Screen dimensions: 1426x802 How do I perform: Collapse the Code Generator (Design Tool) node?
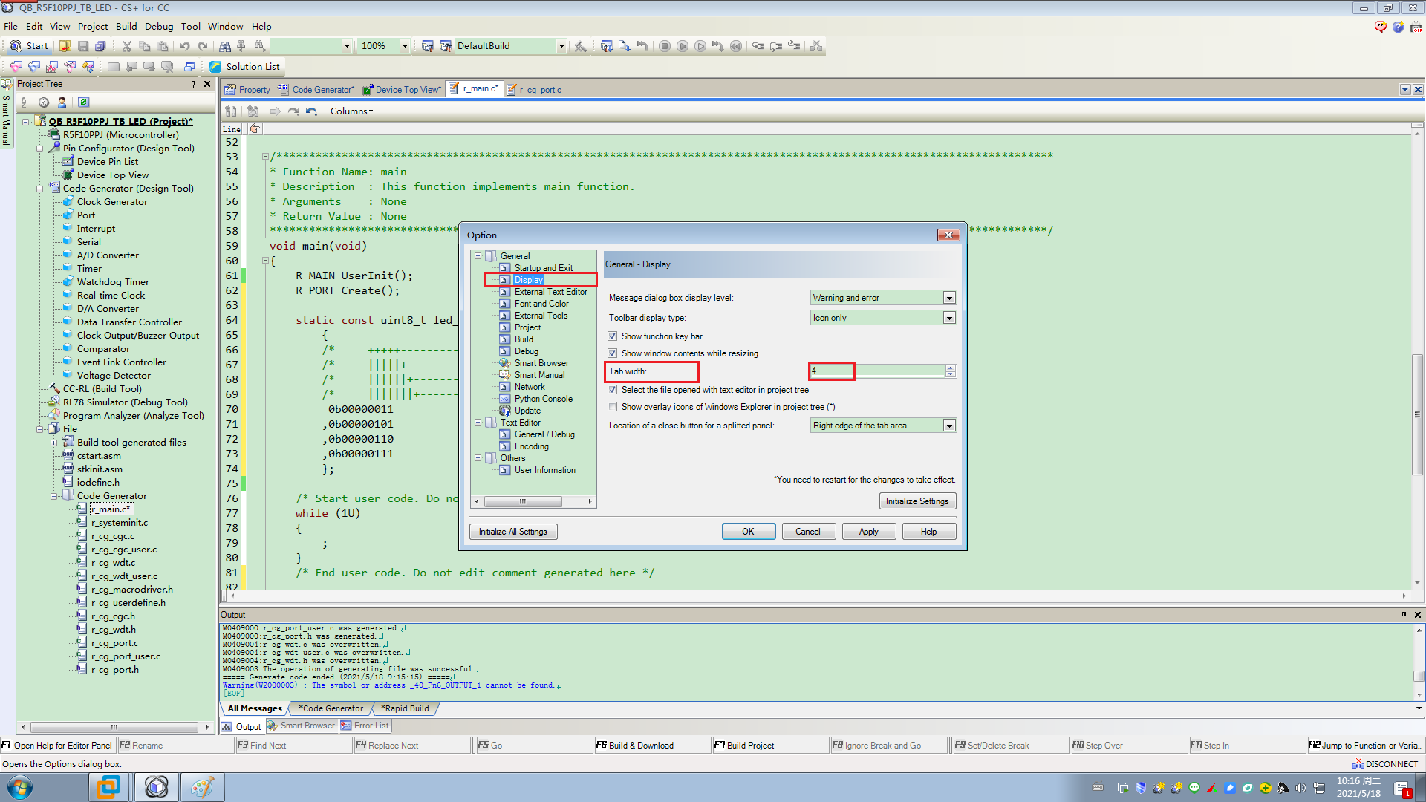click(x=39, y=188)
